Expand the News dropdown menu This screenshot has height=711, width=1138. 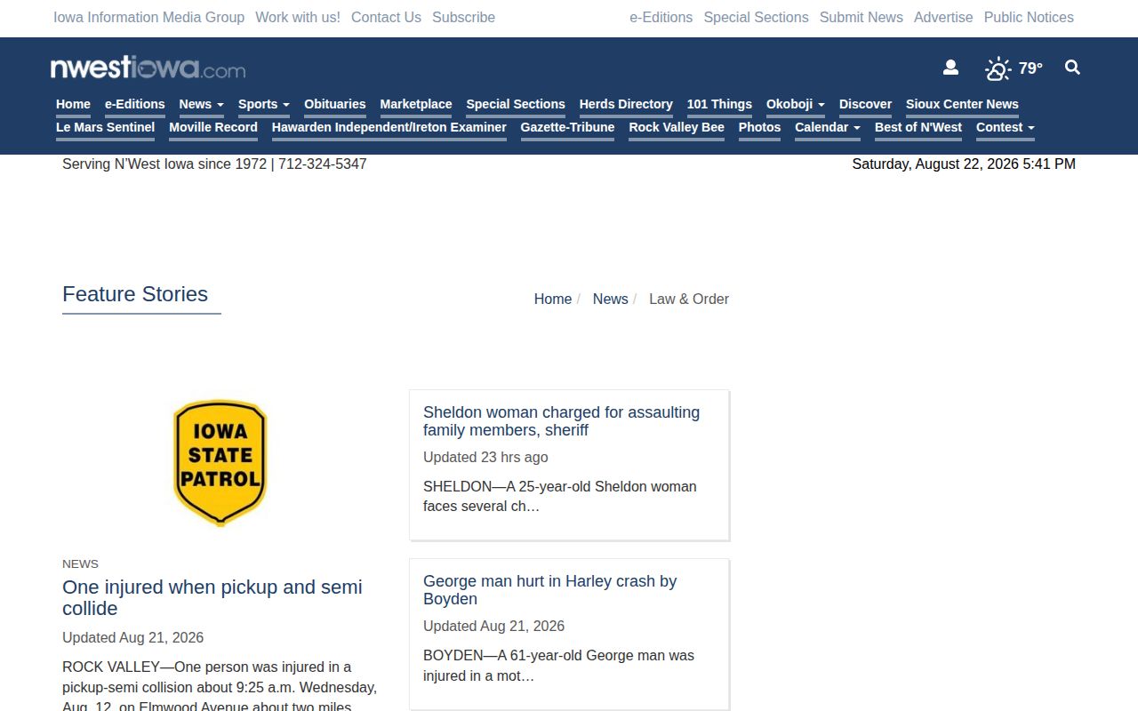(201, 104)
